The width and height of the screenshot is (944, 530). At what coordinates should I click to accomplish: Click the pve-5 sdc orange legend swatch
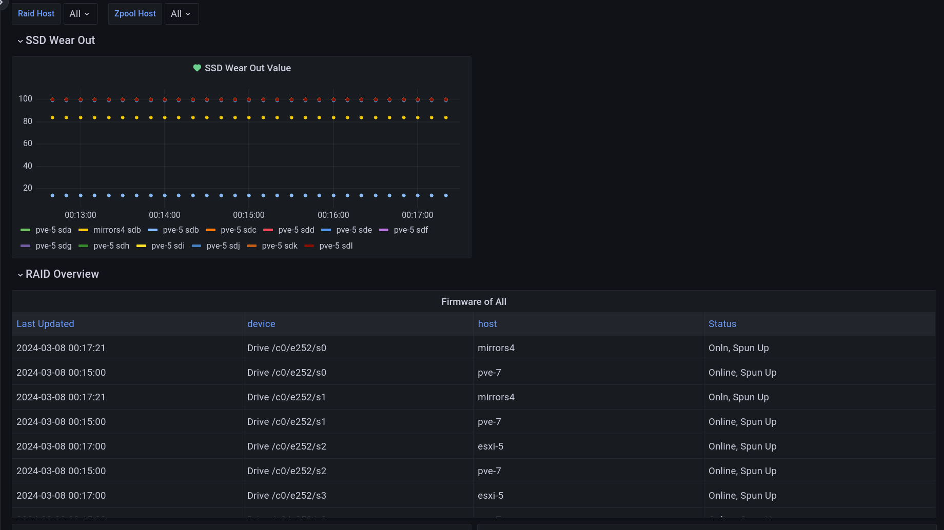tap(210, 230)
